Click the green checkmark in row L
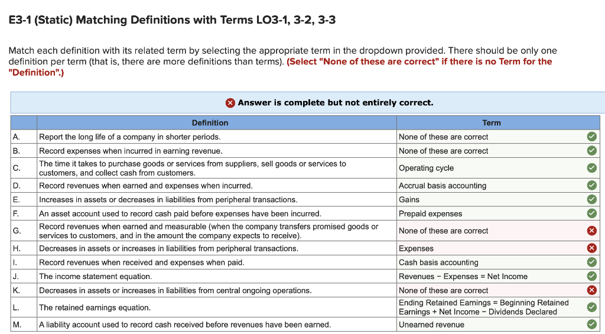 [x=591, y=307]
